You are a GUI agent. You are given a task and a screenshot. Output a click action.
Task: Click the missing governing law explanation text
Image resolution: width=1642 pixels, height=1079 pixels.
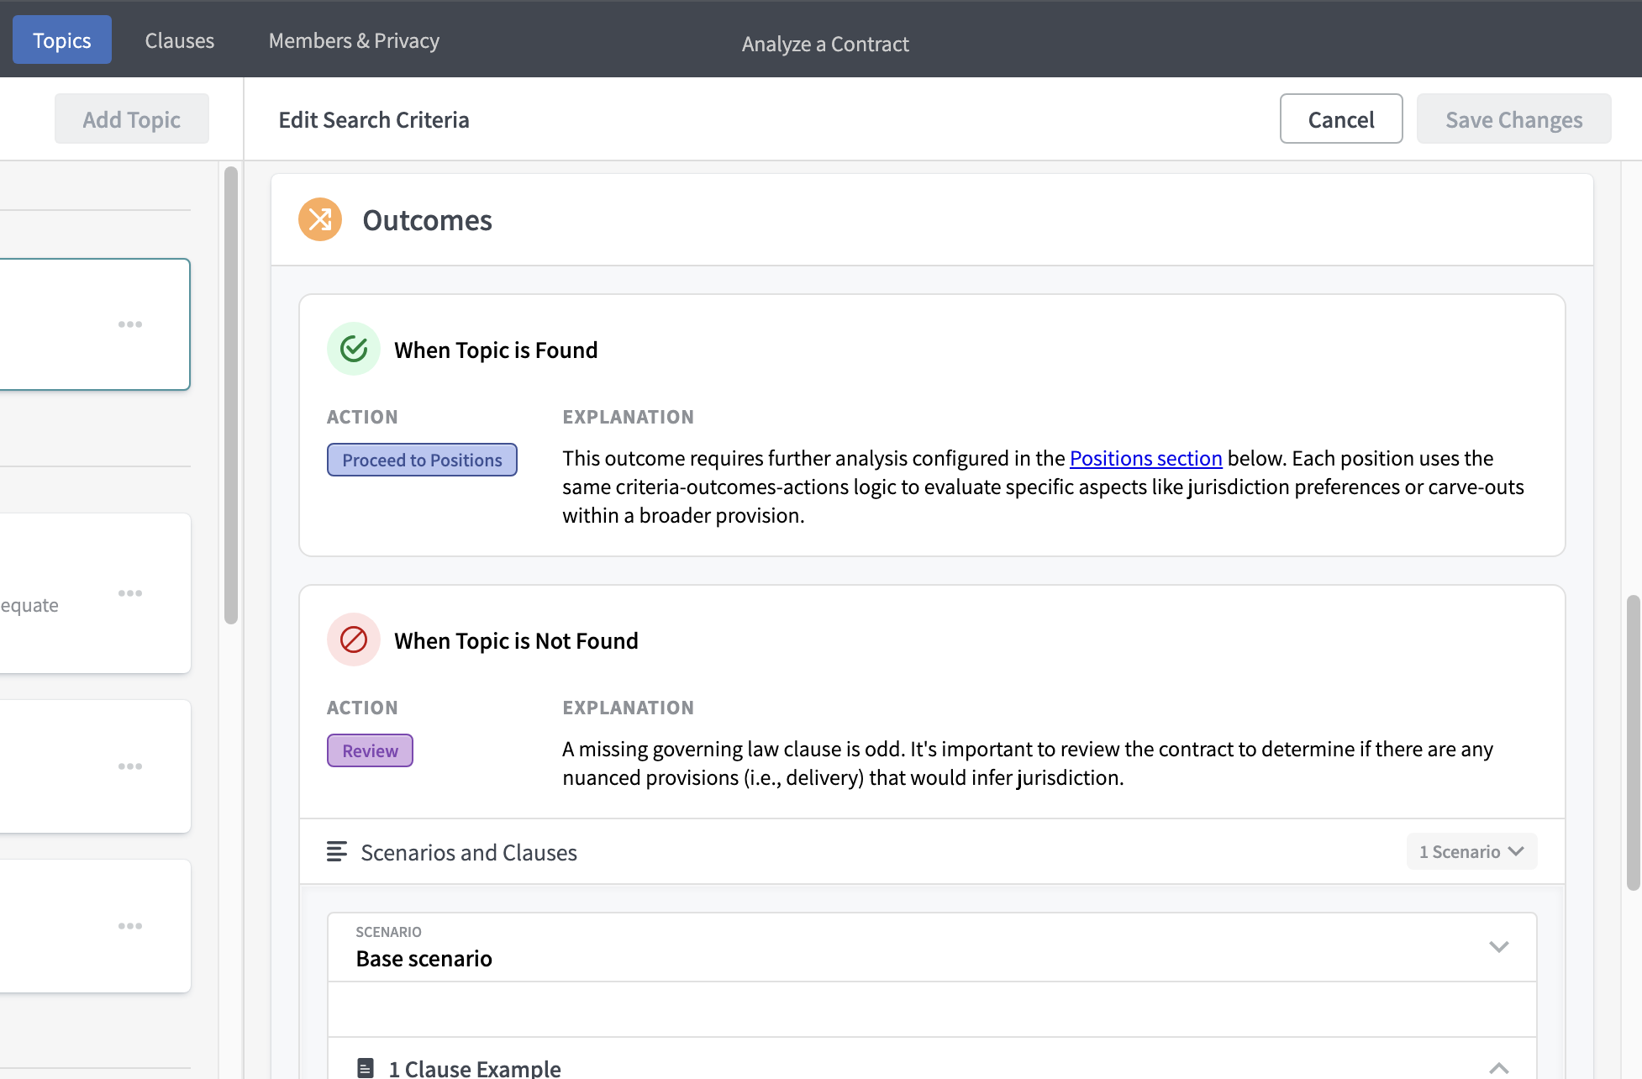pos(1028,763)
